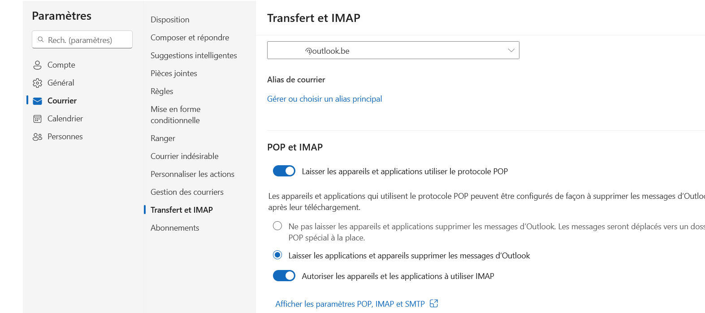Viewport: 705px width, 313px height.
Task: Turn off the IMAP access toggle
Action: pos(284,276)
